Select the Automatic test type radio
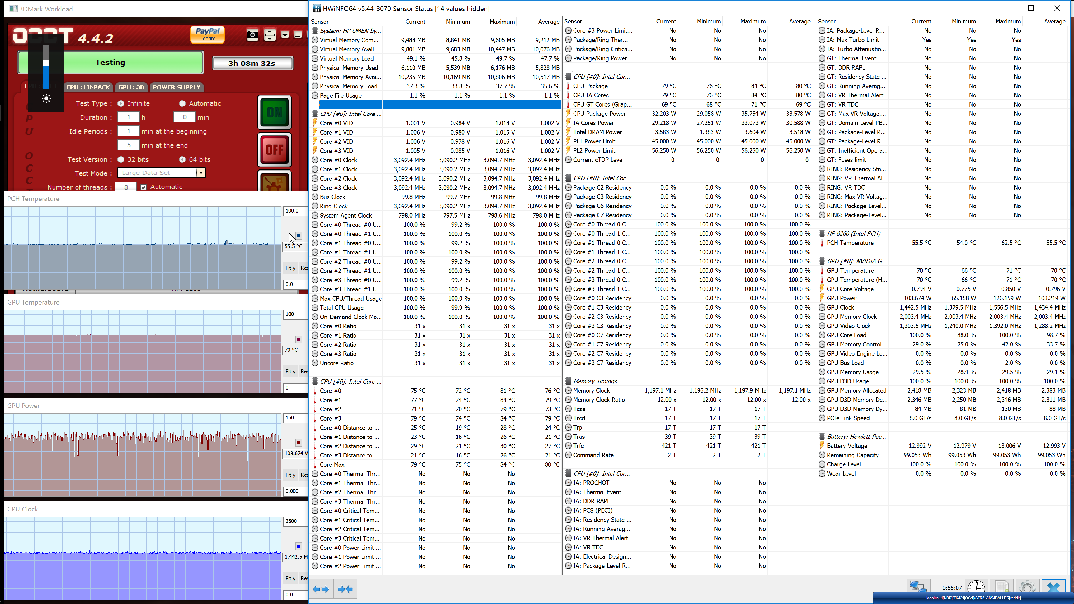The image size is (1074, 604). click(182, 103)
